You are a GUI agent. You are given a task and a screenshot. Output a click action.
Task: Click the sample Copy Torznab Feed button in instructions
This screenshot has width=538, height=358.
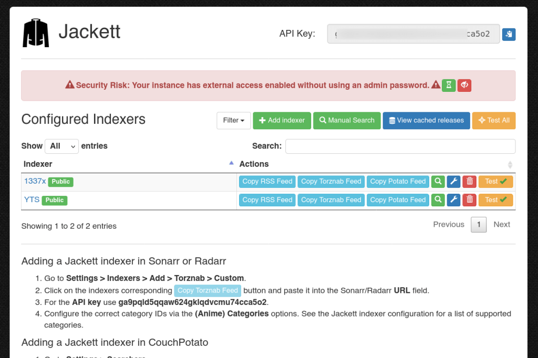tap(208, 291)
